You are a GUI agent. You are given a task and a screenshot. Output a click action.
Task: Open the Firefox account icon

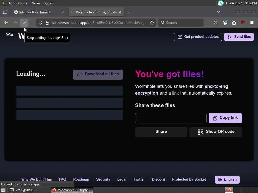[x=225, y=23]
